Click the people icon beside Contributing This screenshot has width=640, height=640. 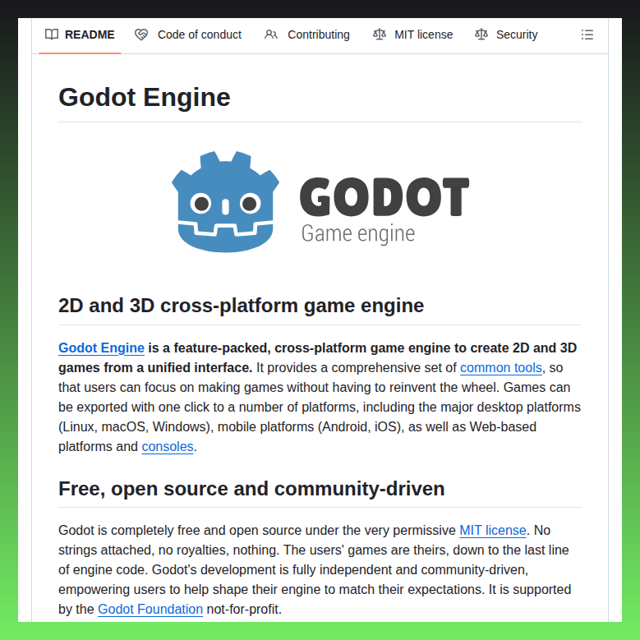pyautogui.click(x=271, y=35)
